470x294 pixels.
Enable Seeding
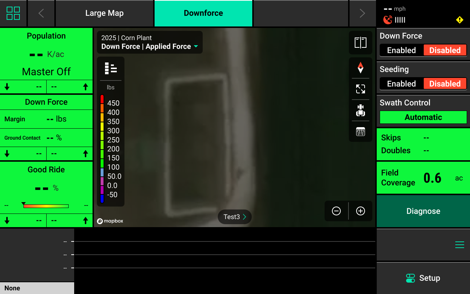coord(401,83)
